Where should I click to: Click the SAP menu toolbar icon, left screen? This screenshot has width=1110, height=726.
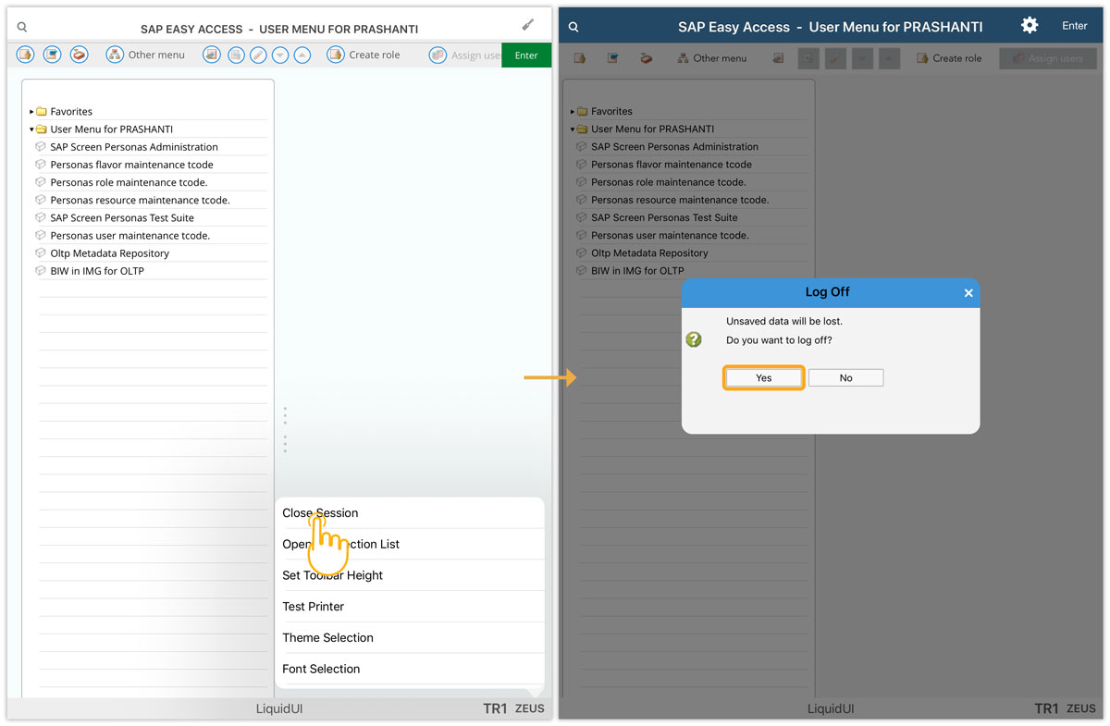(52, 55)
